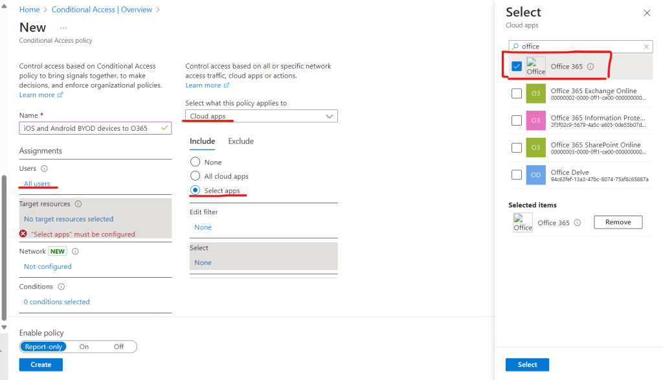Viewport: 663px width, 380px height.
Task: Clear the search box with the X icon
Action: [646, 47]
